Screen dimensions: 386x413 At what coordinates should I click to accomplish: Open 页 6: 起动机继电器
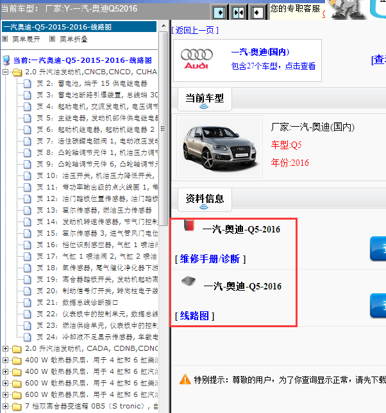[96, 129]
